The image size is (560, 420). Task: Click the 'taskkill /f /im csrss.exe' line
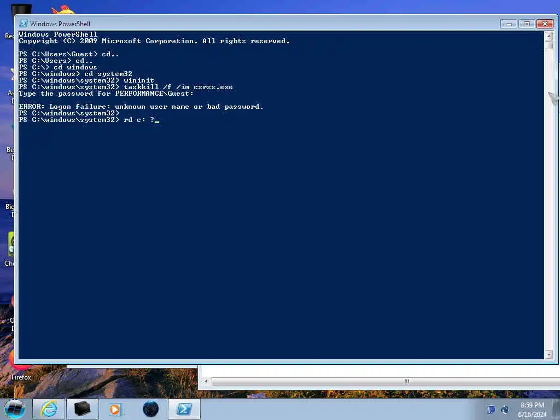[x=126, y=87]
